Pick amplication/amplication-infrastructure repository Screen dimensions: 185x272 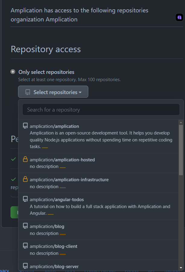point(69,180)
